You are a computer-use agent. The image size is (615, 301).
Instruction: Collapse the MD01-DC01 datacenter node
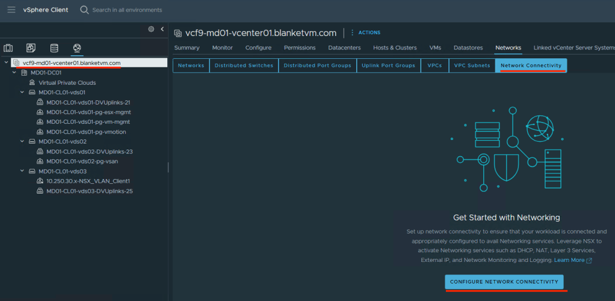coord(14,73)
